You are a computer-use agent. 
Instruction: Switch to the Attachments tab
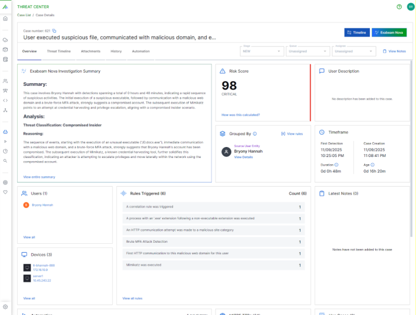[90, 51]
